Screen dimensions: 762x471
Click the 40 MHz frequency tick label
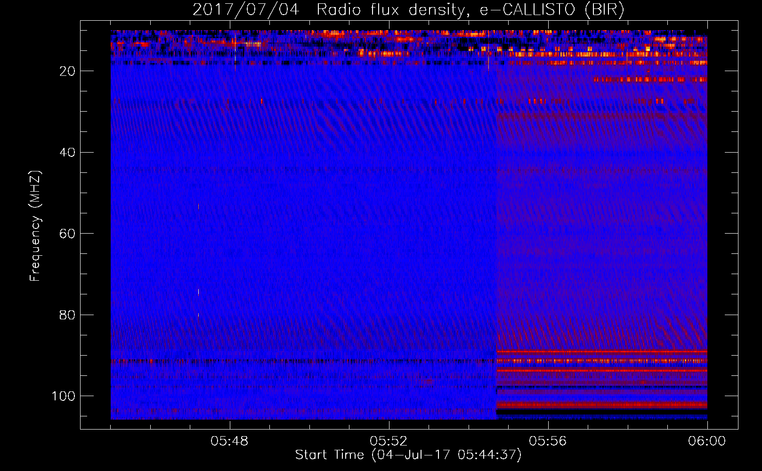click(x=67, y=153)
